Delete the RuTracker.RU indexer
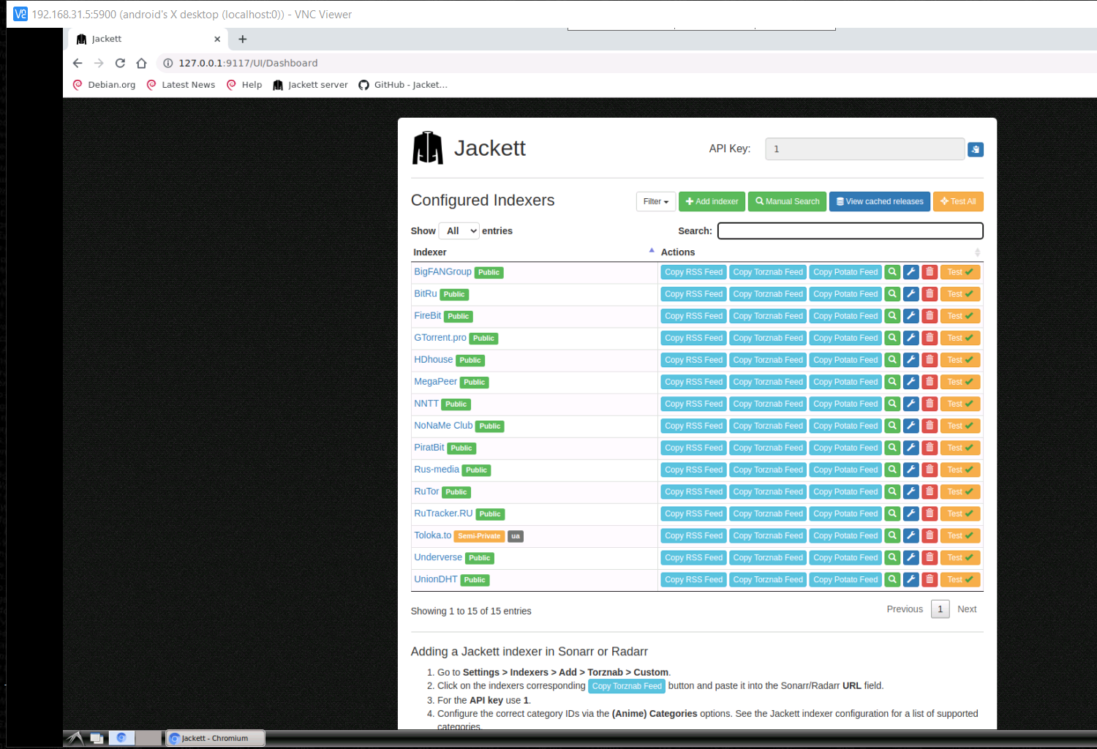The image size is (1097, 749). [x=930, y=513]
